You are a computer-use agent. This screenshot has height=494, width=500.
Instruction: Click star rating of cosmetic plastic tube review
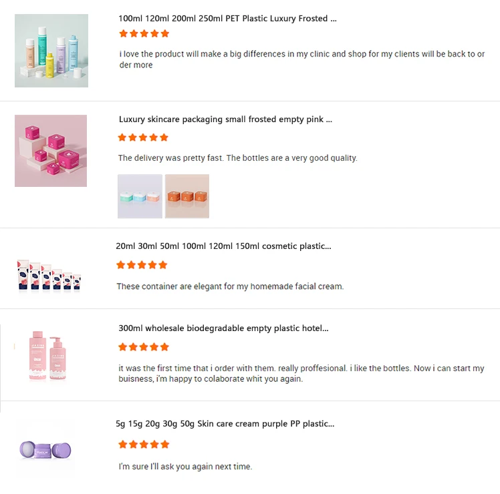coord(141,265)
